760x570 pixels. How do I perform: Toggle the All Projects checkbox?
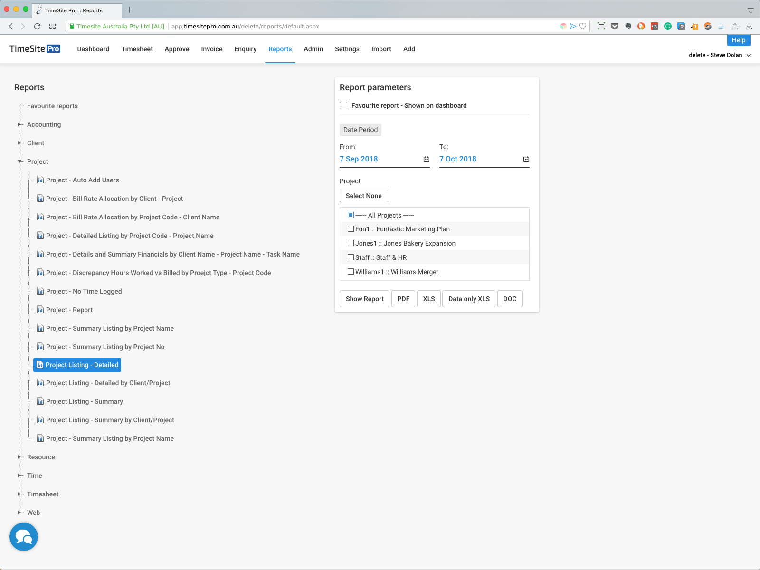click(351, 215)
